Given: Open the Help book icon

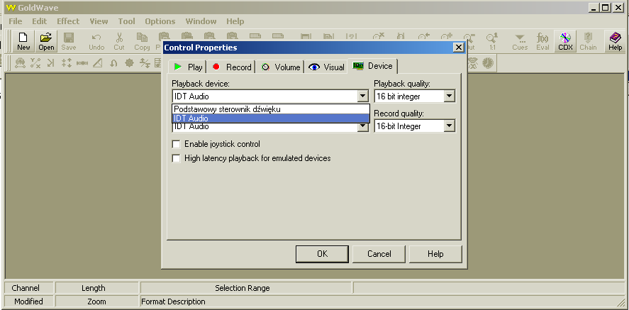Looking at the screenshot, I should (615, 42).
